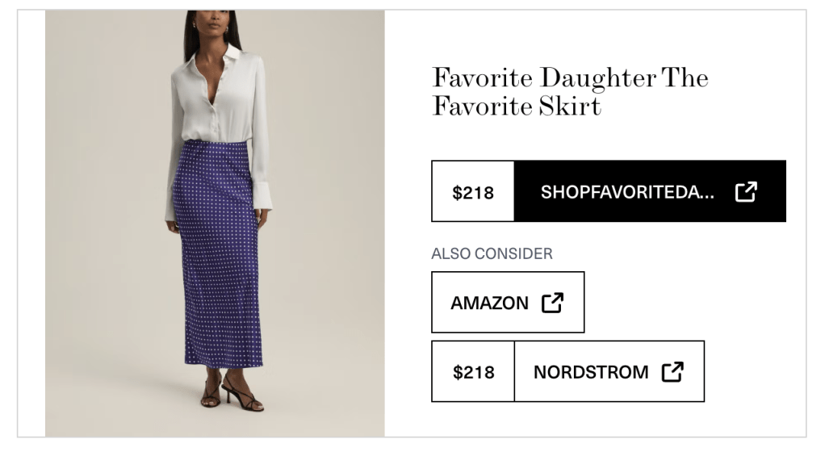Click the $218 price beside Nordstrom
825x452 pixels.
473,372
